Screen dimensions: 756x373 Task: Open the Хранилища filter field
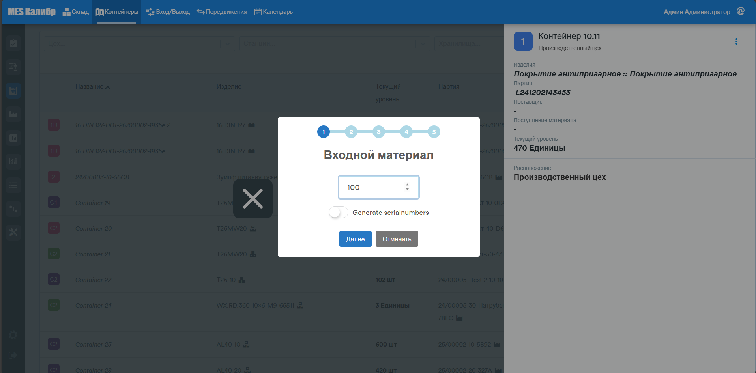tap(469, 44)
